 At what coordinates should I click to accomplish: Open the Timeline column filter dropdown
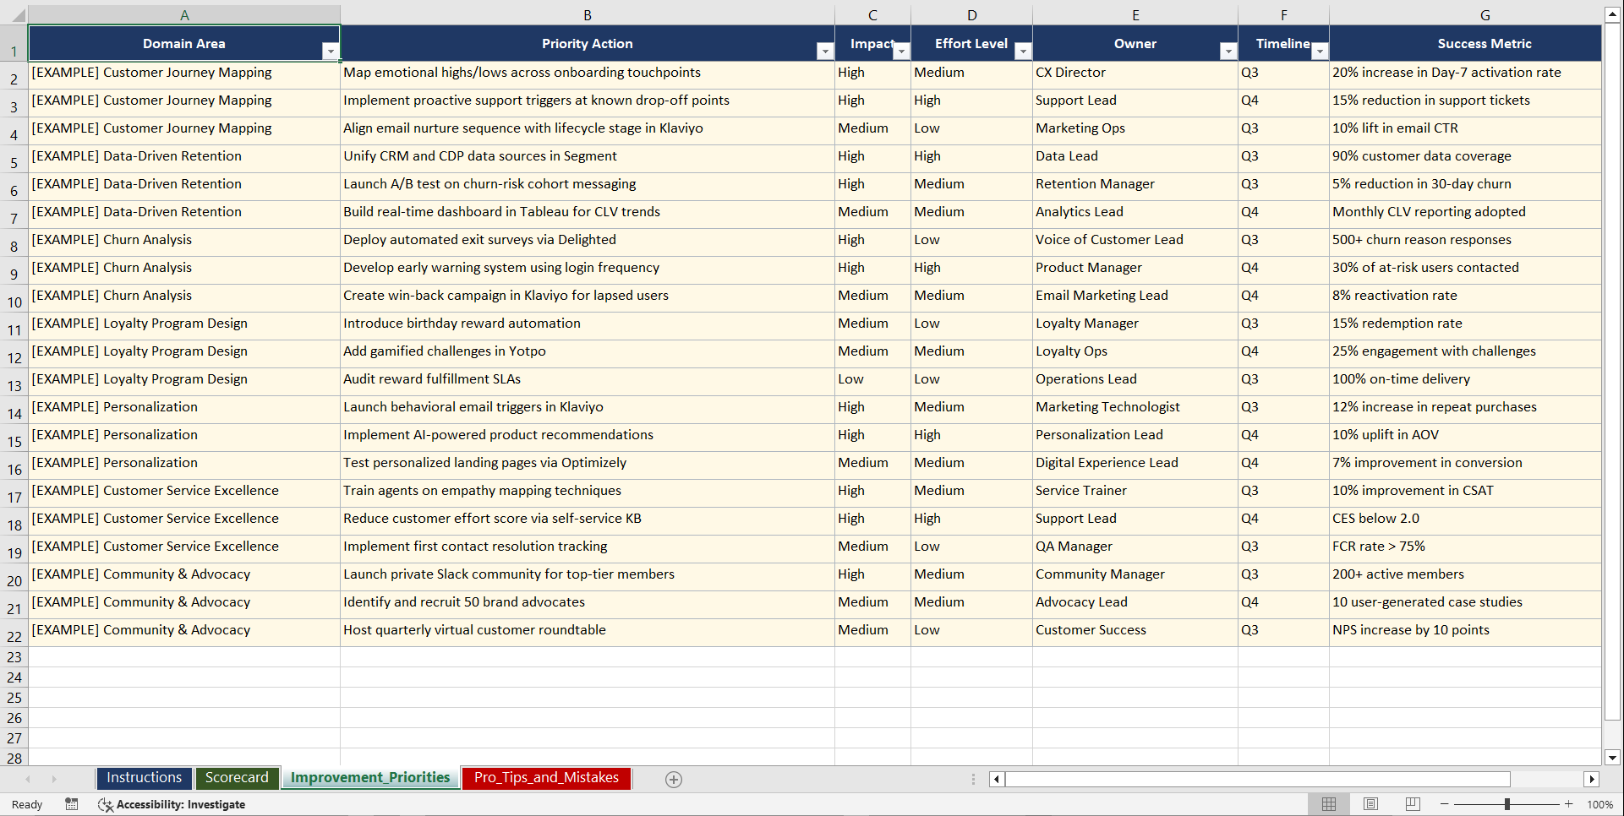(x=1320, y=51)
